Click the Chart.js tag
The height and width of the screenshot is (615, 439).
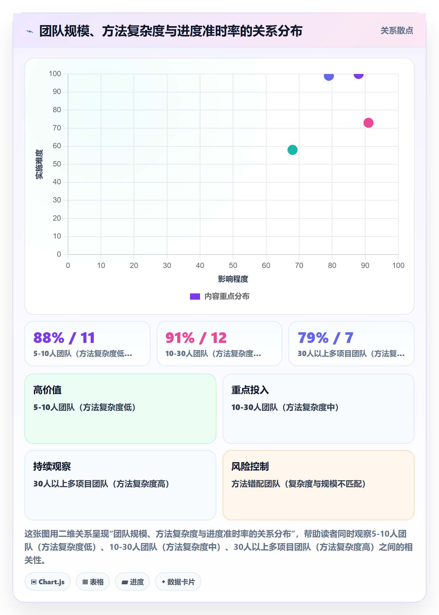48,582
